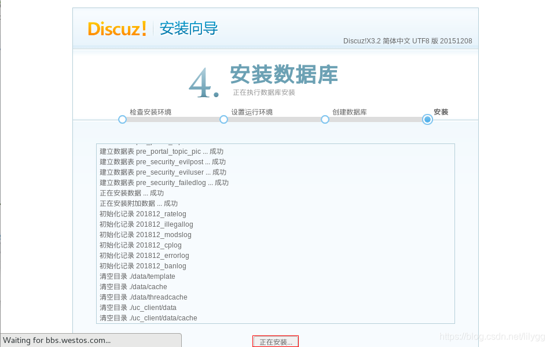Viewport: 550px width, 347px height.
Task: Click log line pre_security_evilpost
Action: [163, 162]
